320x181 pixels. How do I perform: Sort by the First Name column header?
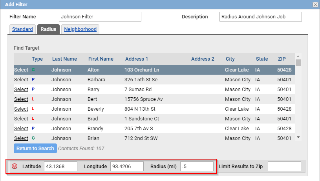[x=101, y=59]
